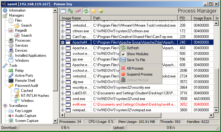Click the Screen Capture monitor icon
Image resolution: width=221 pixels, height=132 pixels.
[11, 121]
